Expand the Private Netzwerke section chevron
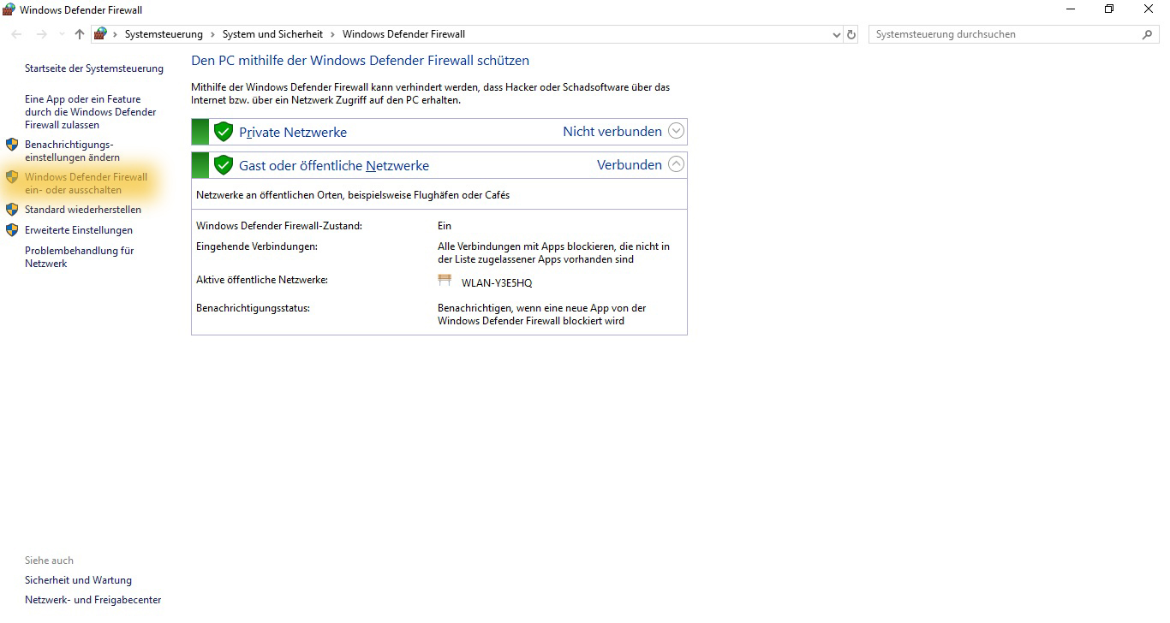The width and height of the screenshot is (1170, 623). (x=677, y=131)
